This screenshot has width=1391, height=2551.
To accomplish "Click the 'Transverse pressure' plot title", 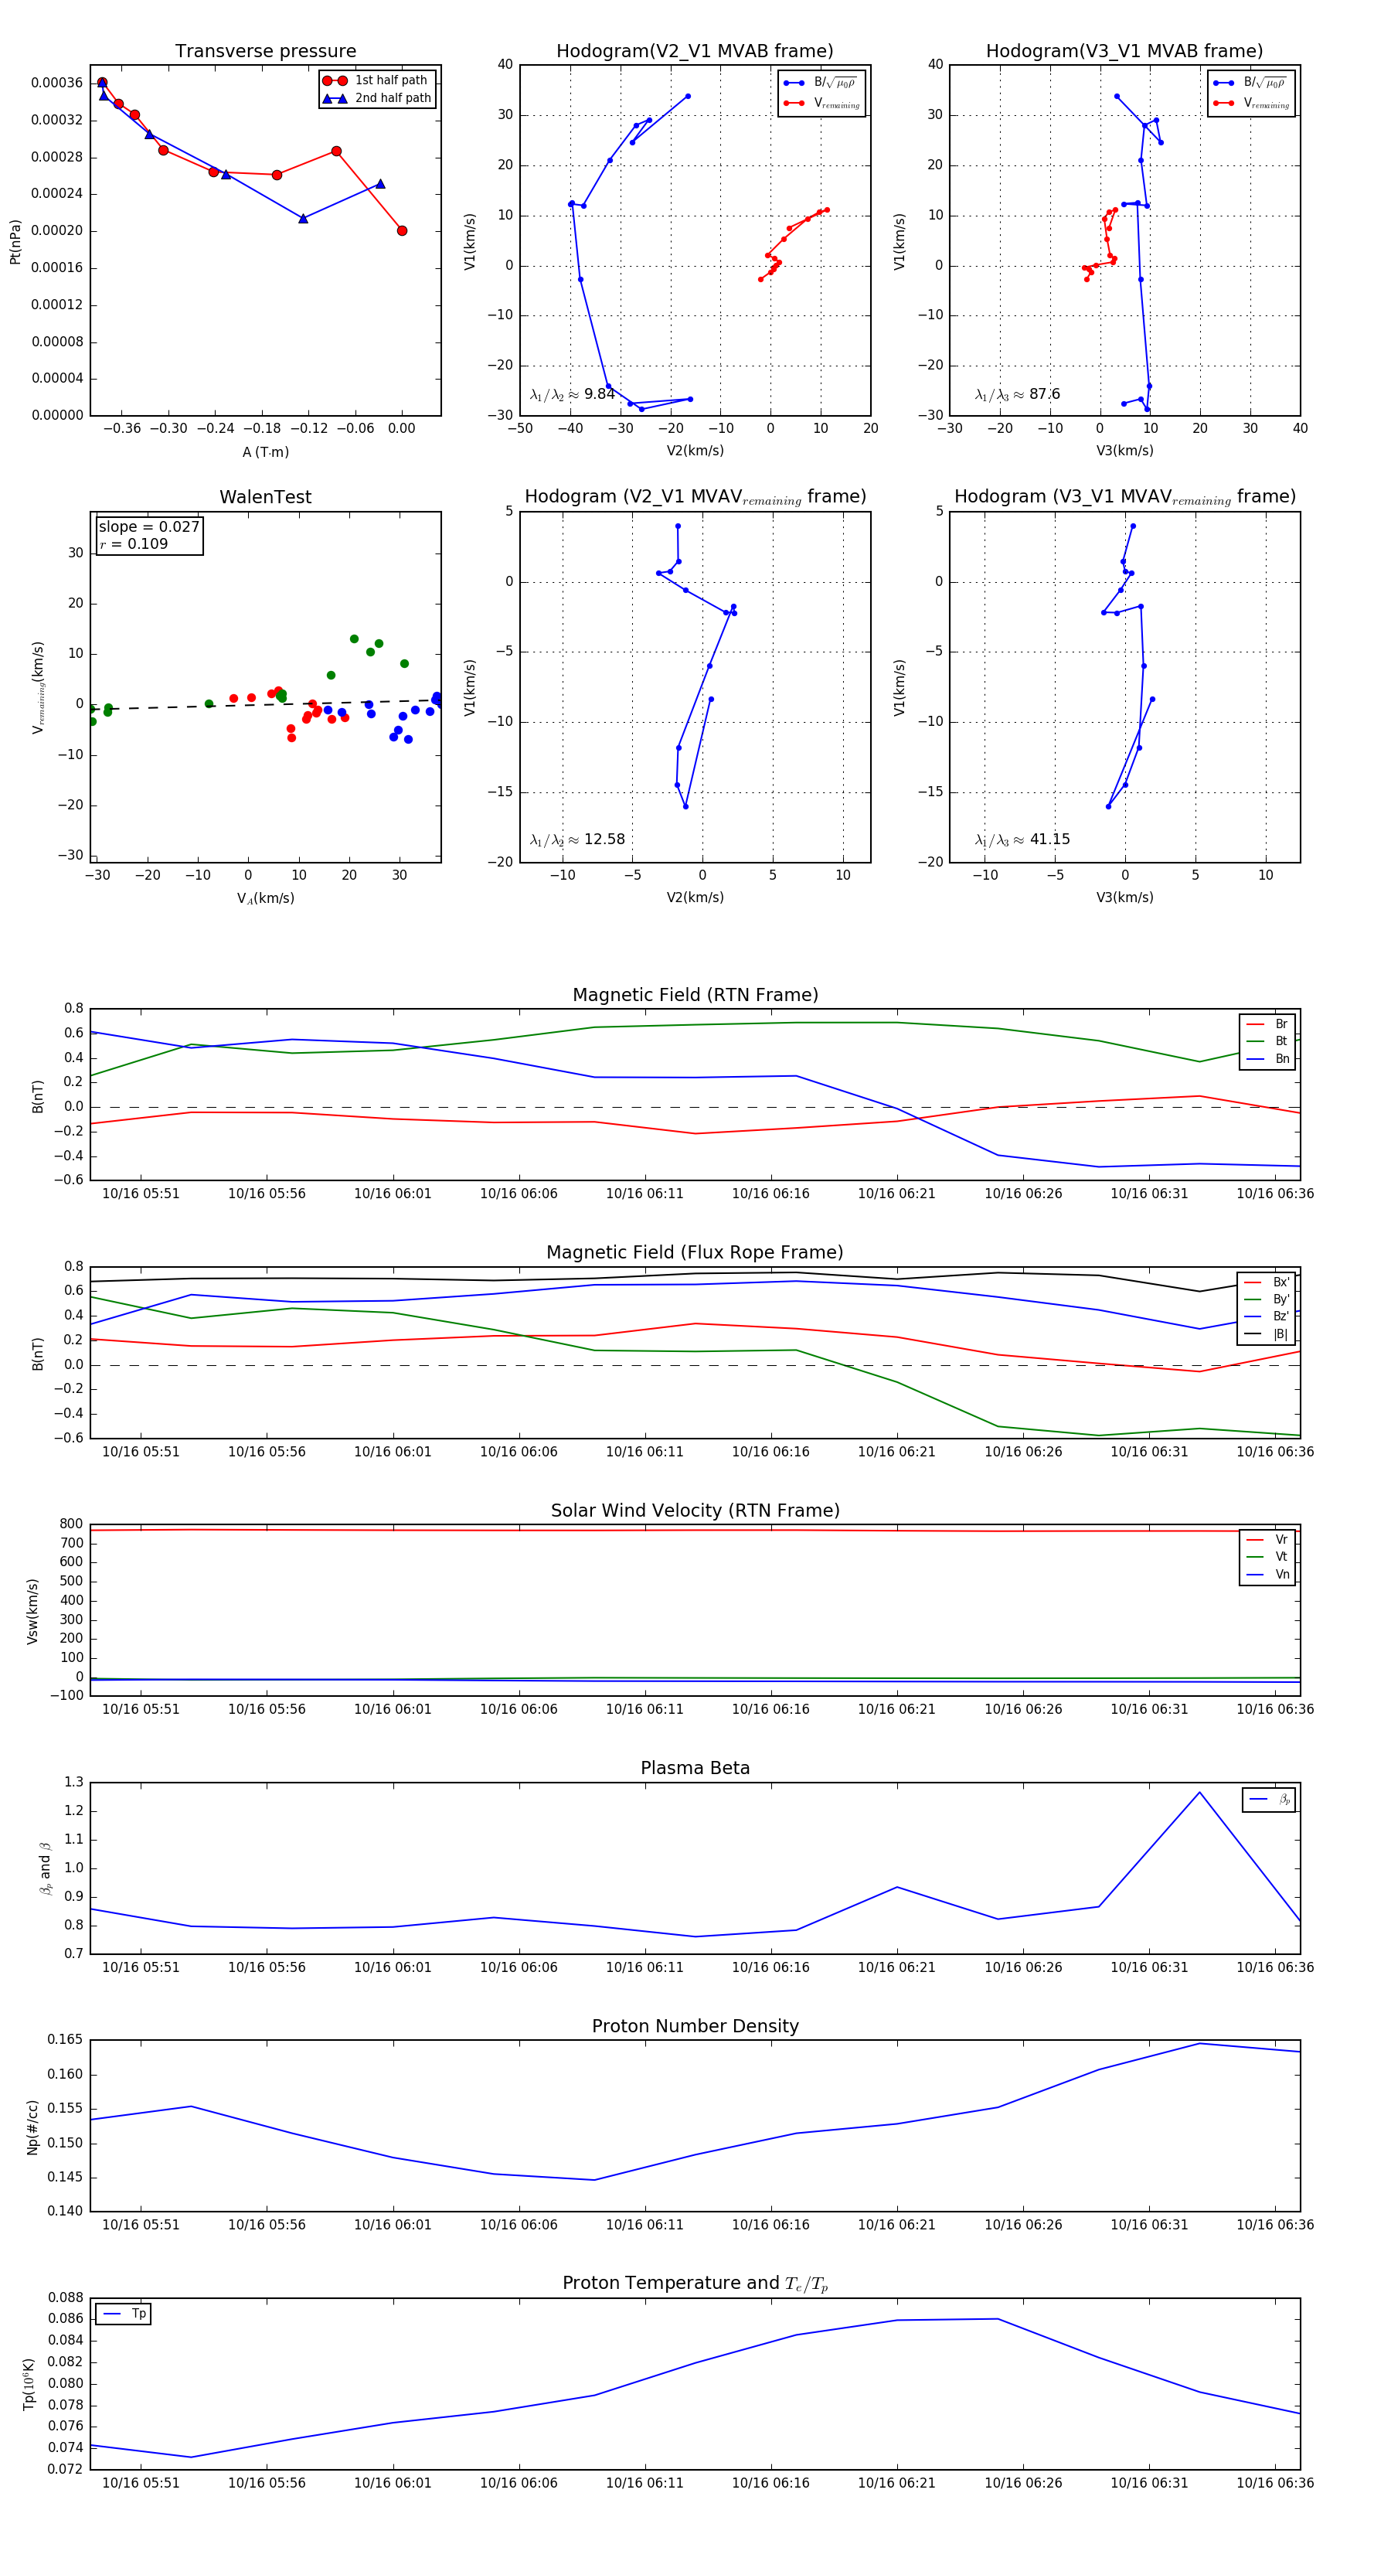I will click(265, 52).
